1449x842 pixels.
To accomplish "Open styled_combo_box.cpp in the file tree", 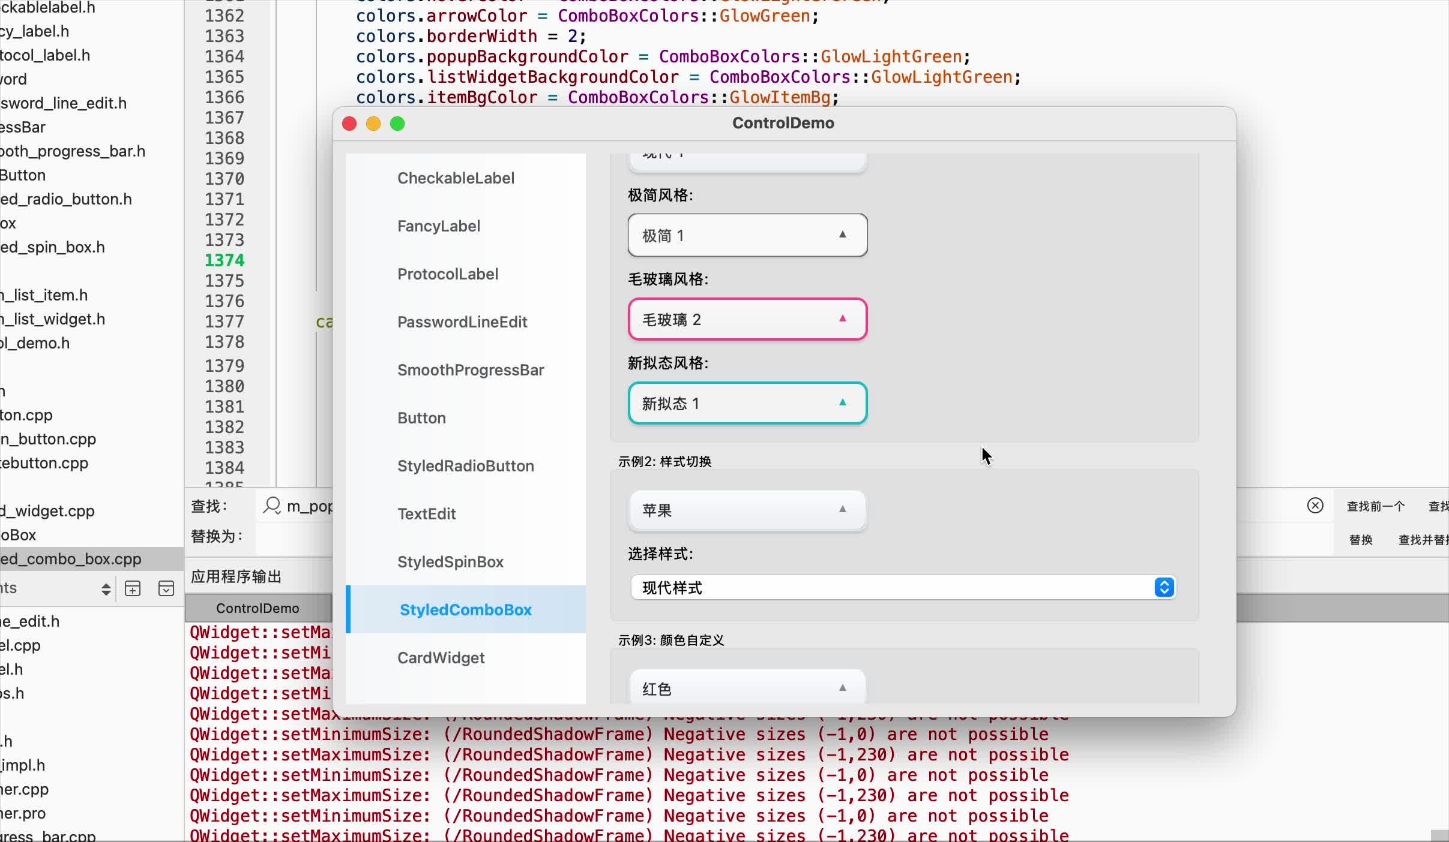I will point(71,559).
